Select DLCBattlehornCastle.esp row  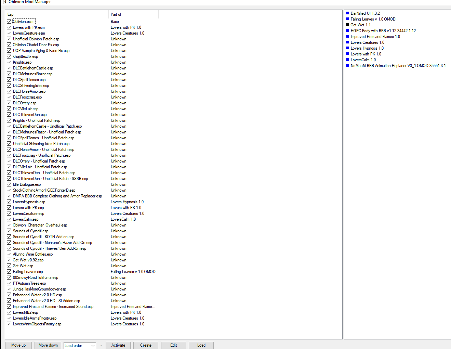[x=33, y=68]
